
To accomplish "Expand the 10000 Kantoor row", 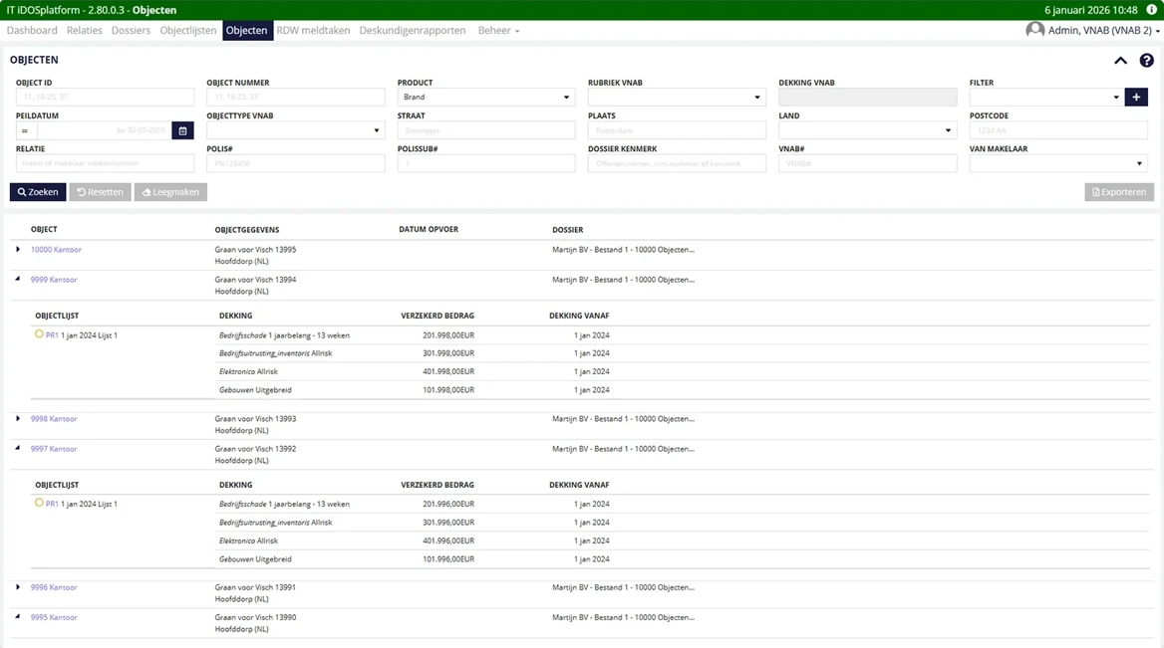I will [x=18, y=249].
